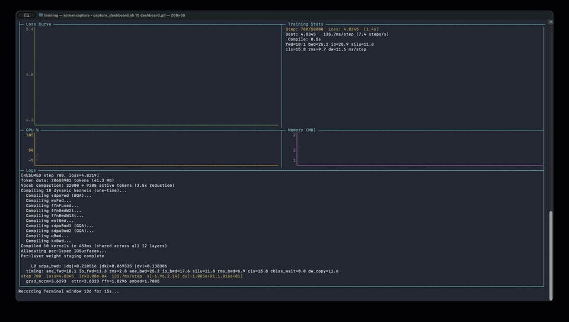569x322 pixels.
Task: Click the Compiling ffnFused log entry
Action: 52,206
